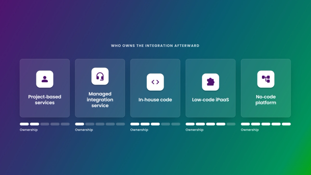Click the ownership meter under In-house code
The width and height of the screenshot is (311, 175).
[x=155, y=124]
